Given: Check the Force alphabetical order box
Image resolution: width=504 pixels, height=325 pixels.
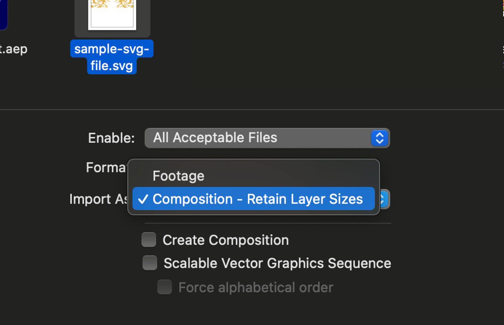Looking at the screenshot, I should [164, 287].
